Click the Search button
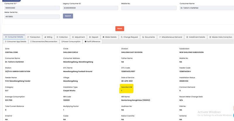 [68, 16]
